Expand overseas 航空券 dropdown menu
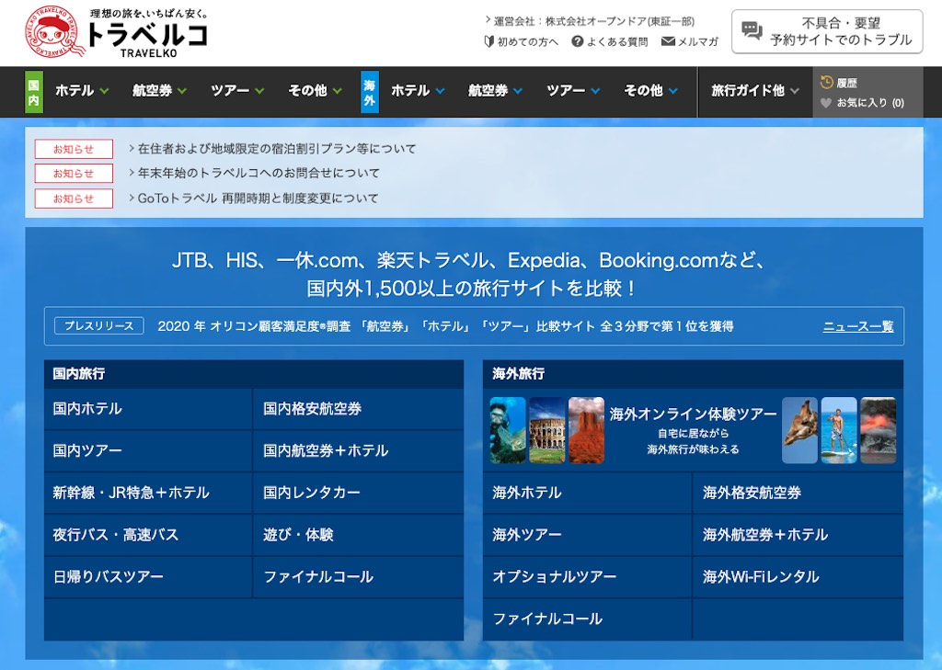This screenshot has width=942, height=670. [496, 91]
